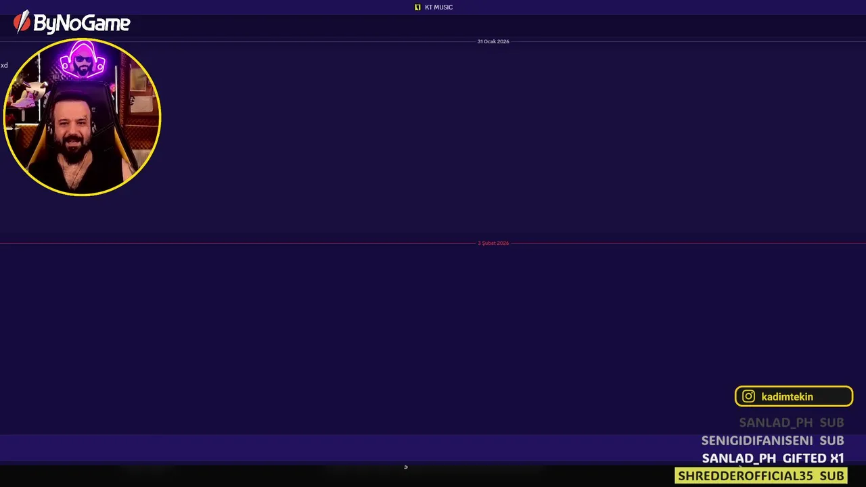Click the highlighted SHREDDEROFFICIAL35 SUB alert
Viewport: 866px width, 487px height.
[761, 476]
